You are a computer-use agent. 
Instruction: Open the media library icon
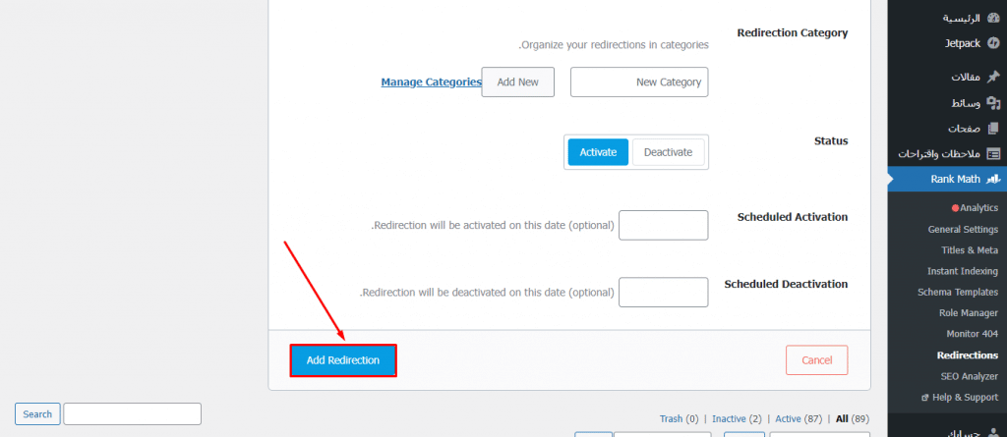993,103
